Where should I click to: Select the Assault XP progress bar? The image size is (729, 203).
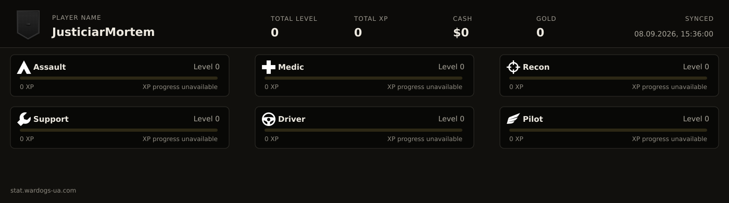click(x=119, y=78)
